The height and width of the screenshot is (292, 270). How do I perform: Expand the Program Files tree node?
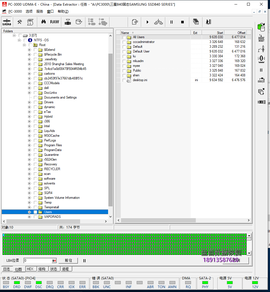(29, 145)
